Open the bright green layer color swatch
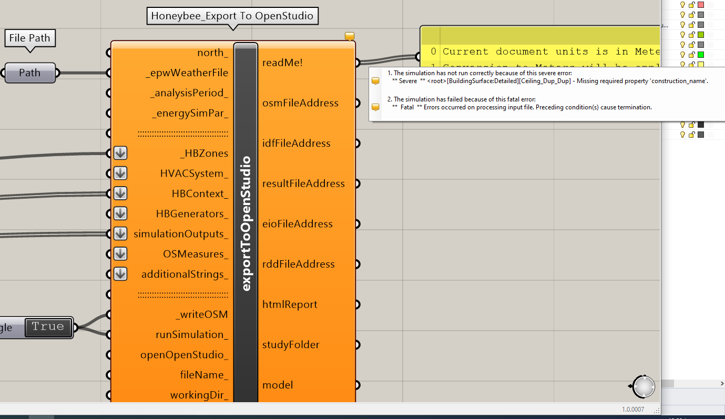The height and width of the screenshot is (419, 725). [x=701, y=55]
